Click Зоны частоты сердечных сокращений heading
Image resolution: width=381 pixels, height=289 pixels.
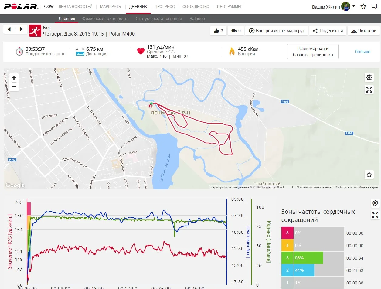318,216
